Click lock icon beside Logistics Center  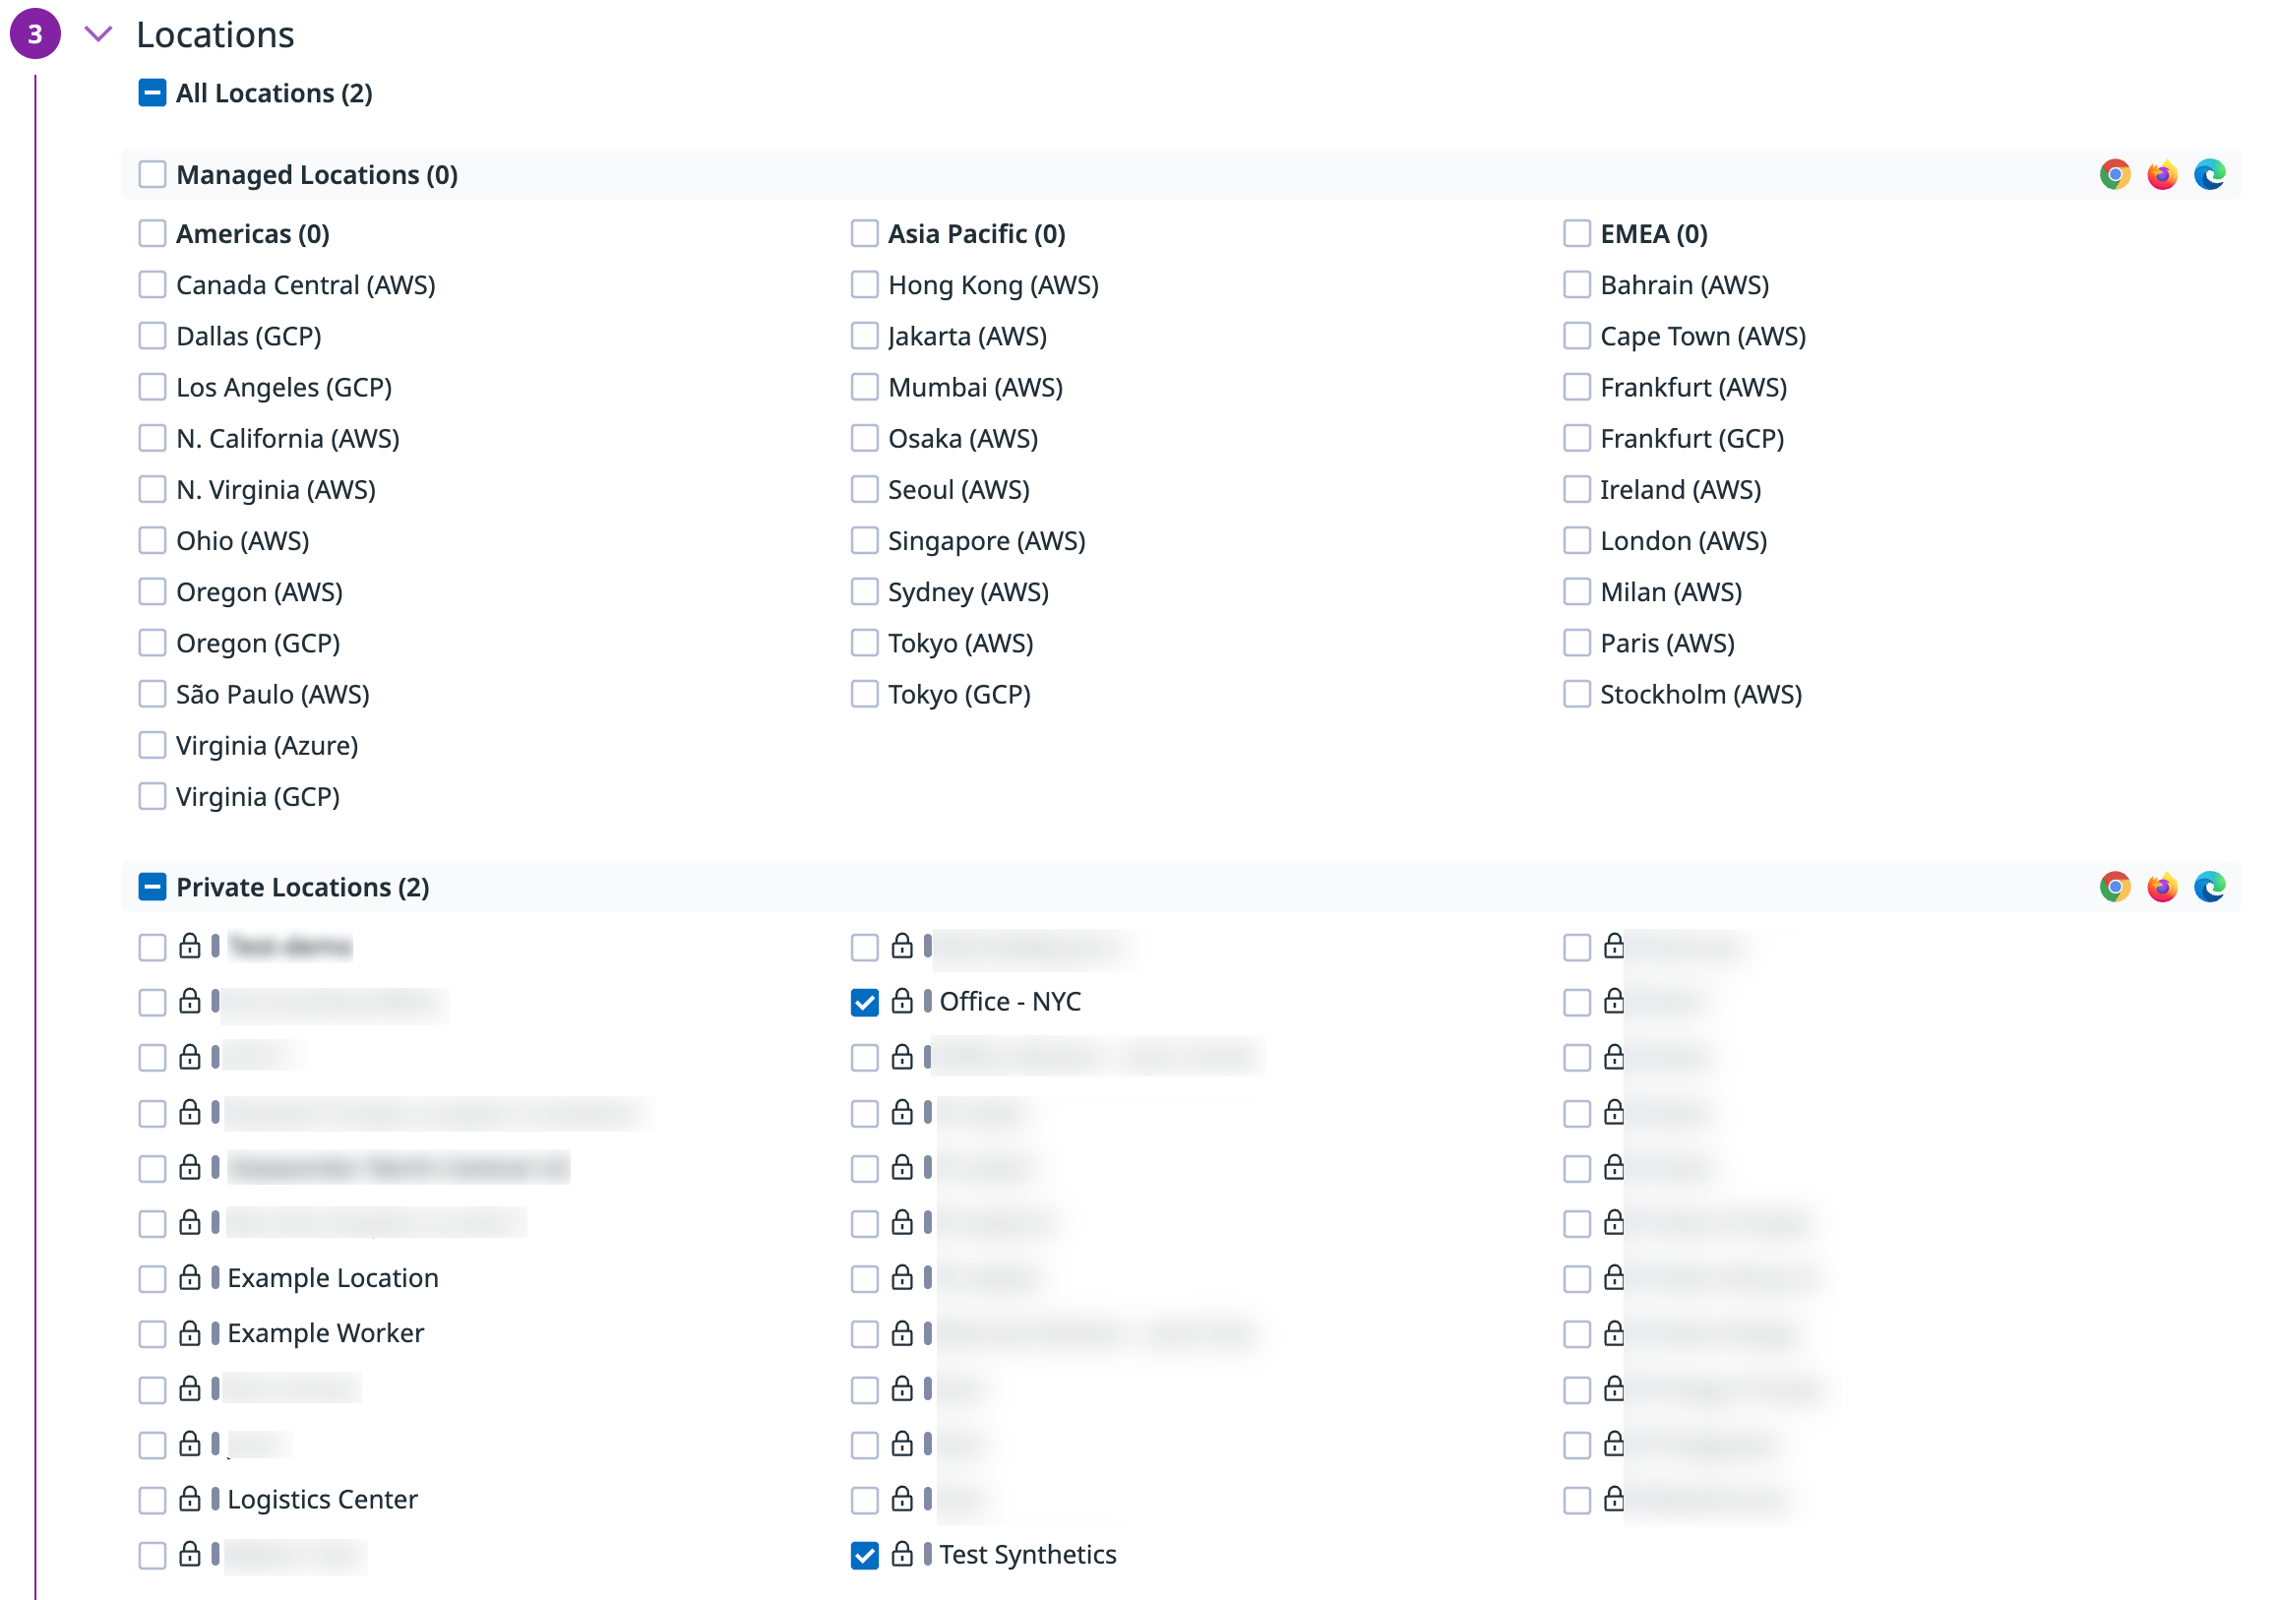pyautogui.click(x=189, y=1499)
